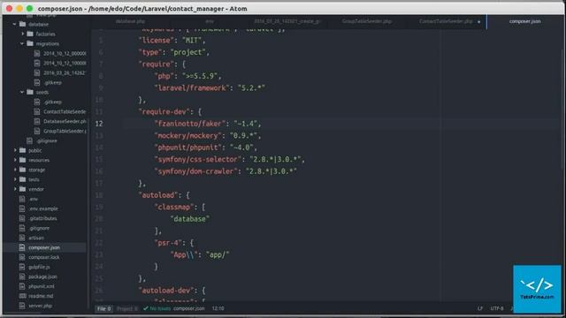The image size is (566, 318).
Task: Collapse the seeds folder arrow
Action: (x=22, y=92)
